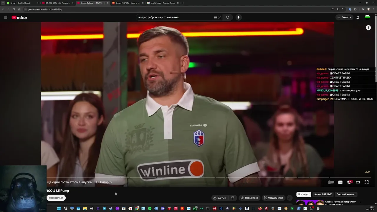Start voice search with microphone icon

(239, 17)
